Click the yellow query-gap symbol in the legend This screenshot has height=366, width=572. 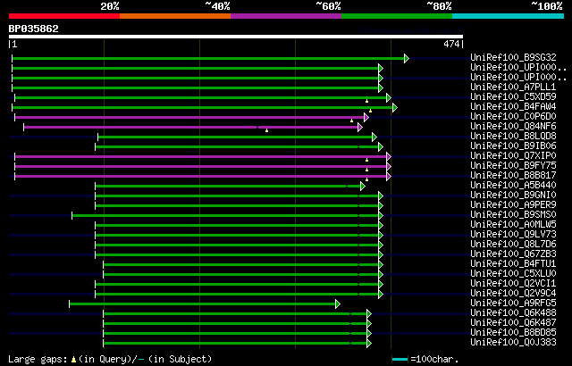73,360
